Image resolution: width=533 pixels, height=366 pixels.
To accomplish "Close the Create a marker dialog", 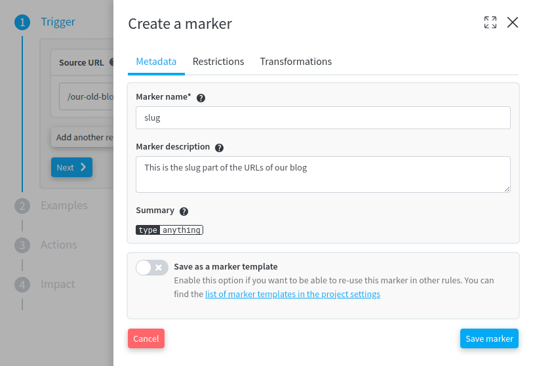I will [x=513, y=23].
